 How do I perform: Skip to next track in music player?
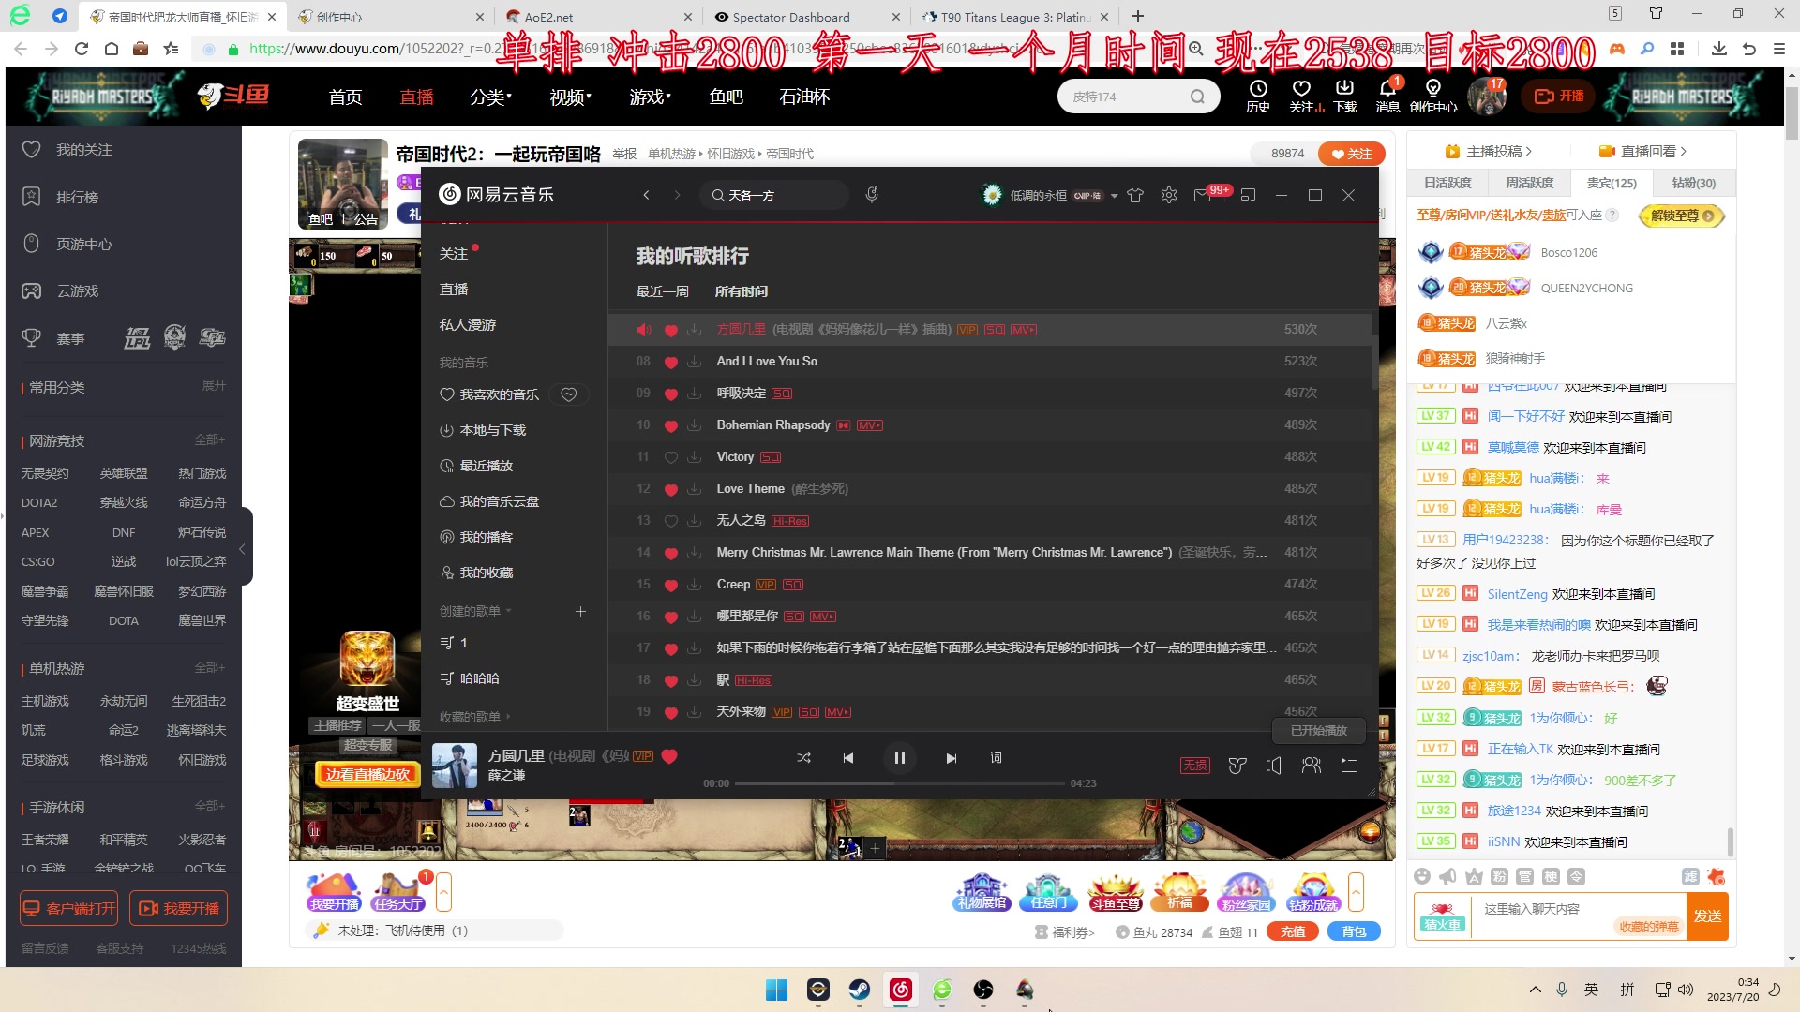(951, 758)
